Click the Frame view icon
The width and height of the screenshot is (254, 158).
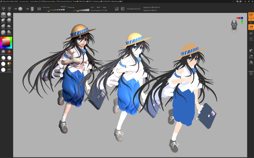click(251, 39)
